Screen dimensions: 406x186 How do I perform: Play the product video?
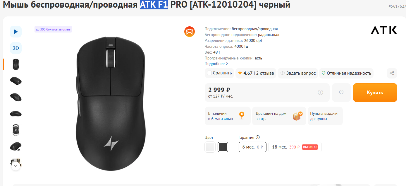point(16,32)
